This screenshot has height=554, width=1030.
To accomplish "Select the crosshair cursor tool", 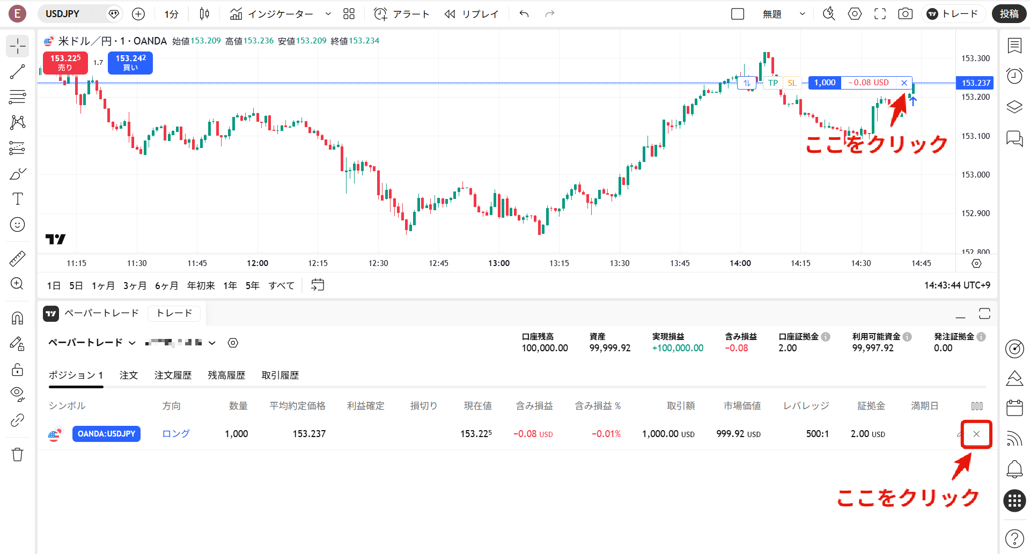I will click(x=18, y=46).
